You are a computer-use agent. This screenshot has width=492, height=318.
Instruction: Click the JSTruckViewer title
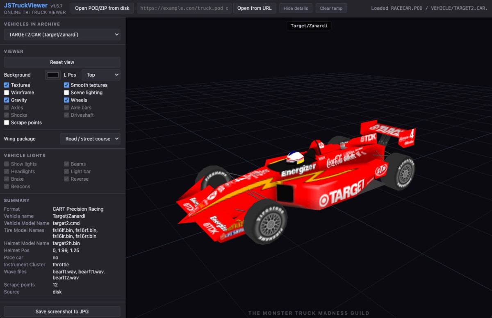(26, 5)
